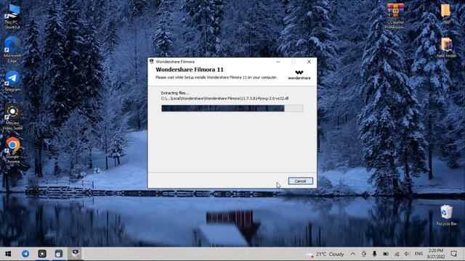This screenshot has height=261, width=465.
Task: Click the installation progress bar
Action: point(232,108)
